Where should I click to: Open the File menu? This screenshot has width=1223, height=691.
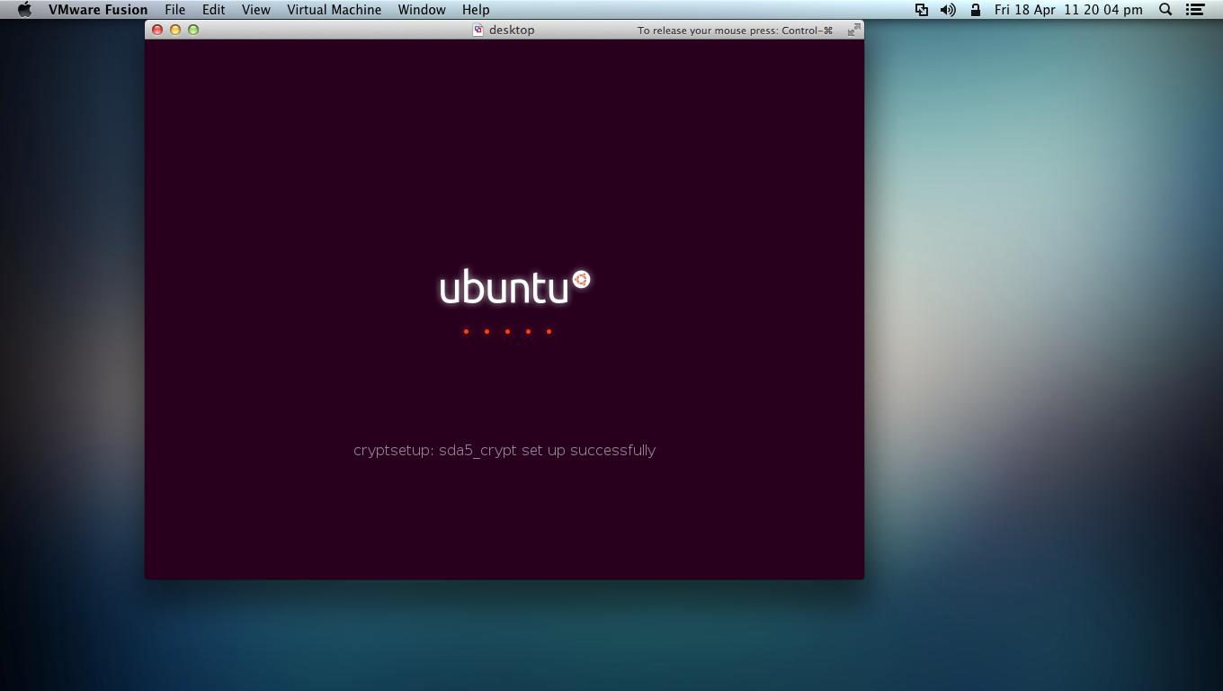(x=174, y=10)
